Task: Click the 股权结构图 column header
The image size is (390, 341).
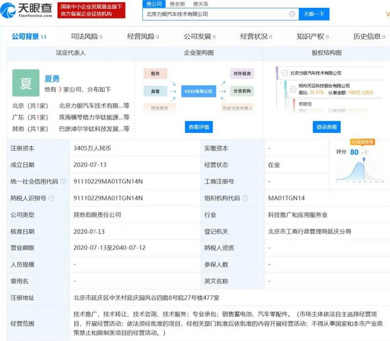Action: coord(327,53)
